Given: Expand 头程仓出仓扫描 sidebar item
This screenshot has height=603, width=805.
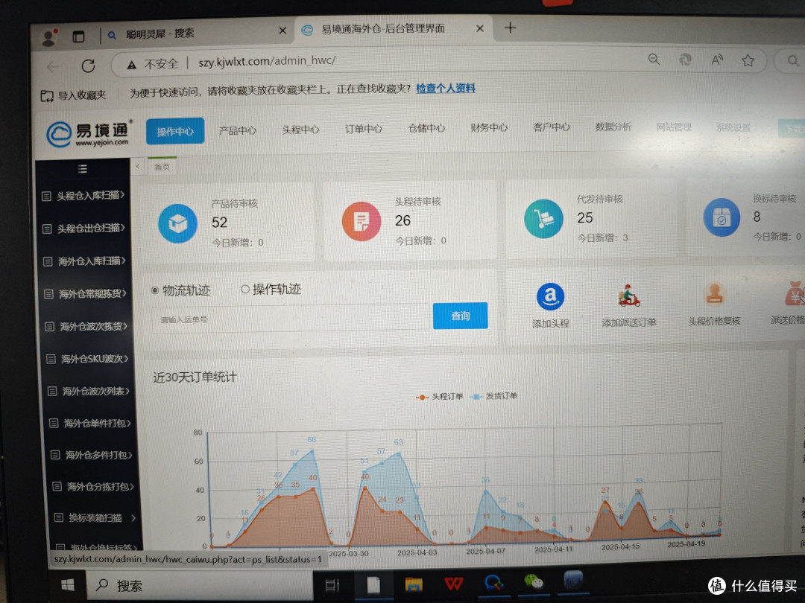Looking at the screenshot, I should [84, 229].
